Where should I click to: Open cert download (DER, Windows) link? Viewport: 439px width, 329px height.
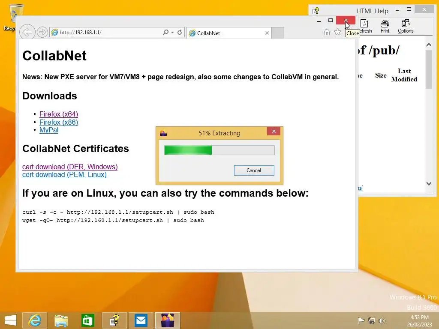70,167
